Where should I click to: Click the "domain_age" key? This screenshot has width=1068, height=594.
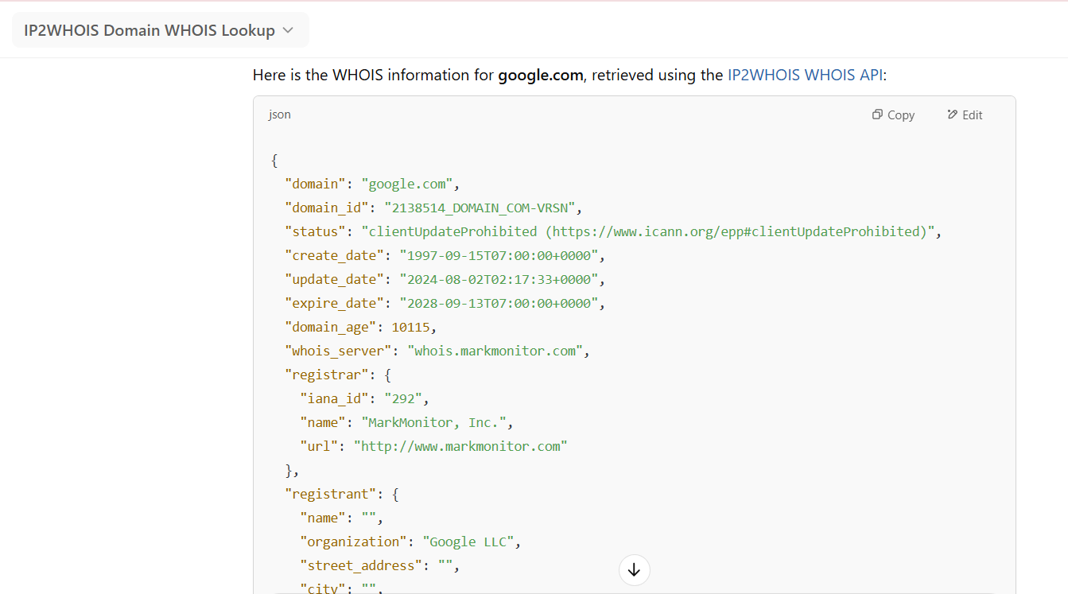point(331,327)
